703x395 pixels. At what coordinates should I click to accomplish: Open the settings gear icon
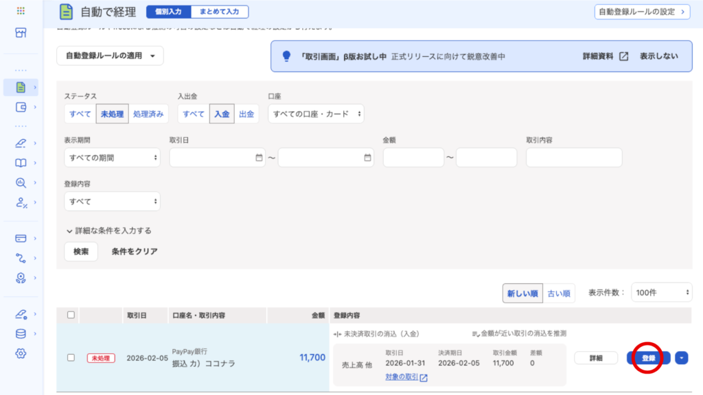click(x=21, y=353)
